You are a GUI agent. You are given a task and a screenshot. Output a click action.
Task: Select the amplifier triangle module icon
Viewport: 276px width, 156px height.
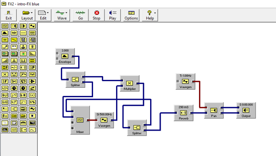(x=32, y=82)
